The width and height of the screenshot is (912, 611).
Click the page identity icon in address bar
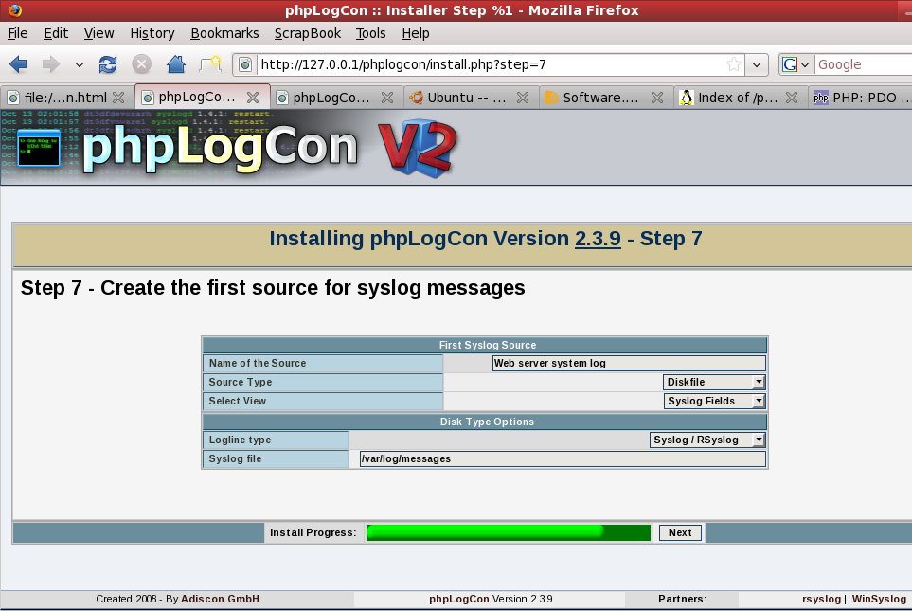tap(245, 64)
